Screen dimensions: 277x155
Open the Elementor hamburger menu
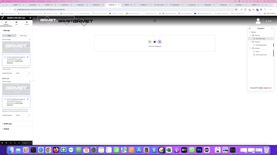(x=2, y=18)
